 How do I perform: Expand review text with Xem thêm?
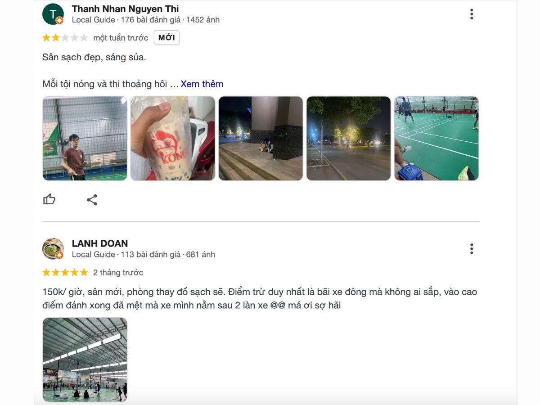click(202, 84)
